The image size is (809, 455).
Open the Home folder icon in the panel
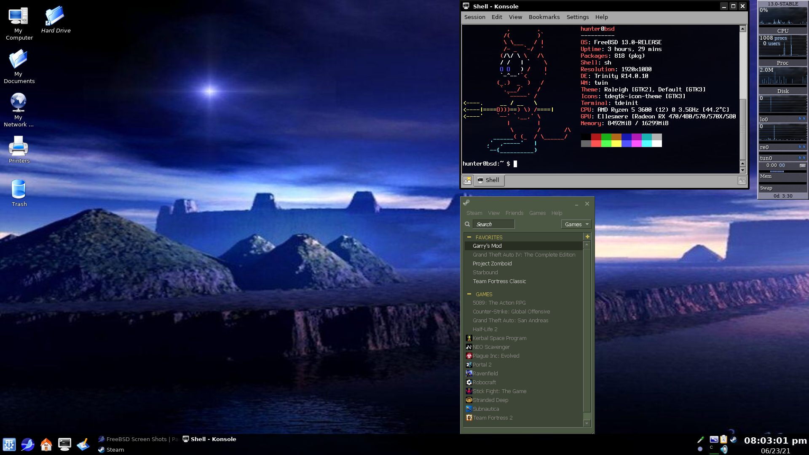(46, 444)
